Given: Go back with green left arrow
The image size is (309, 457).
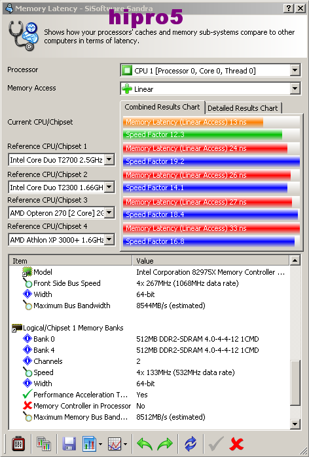Looking at the screenshot, I should pos(145,444).
